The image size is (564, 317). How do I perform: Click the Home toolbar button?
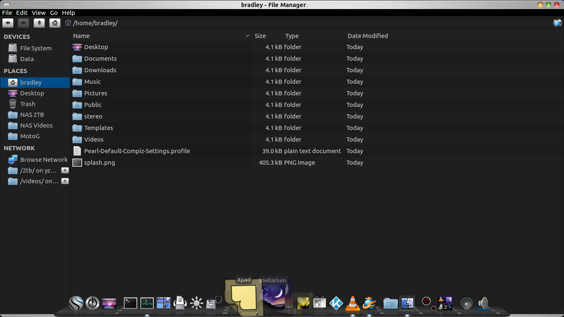(55, 23)
